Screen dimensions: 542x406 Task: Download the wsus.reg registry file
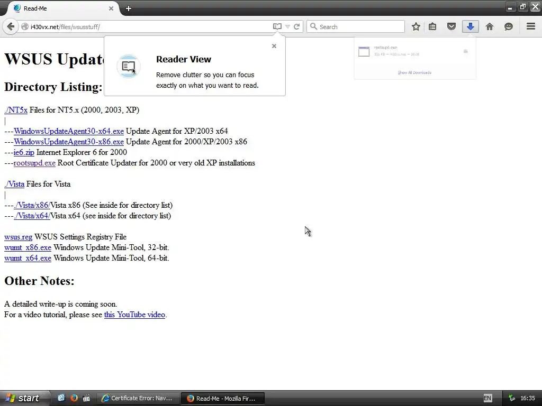pos(19,237)
